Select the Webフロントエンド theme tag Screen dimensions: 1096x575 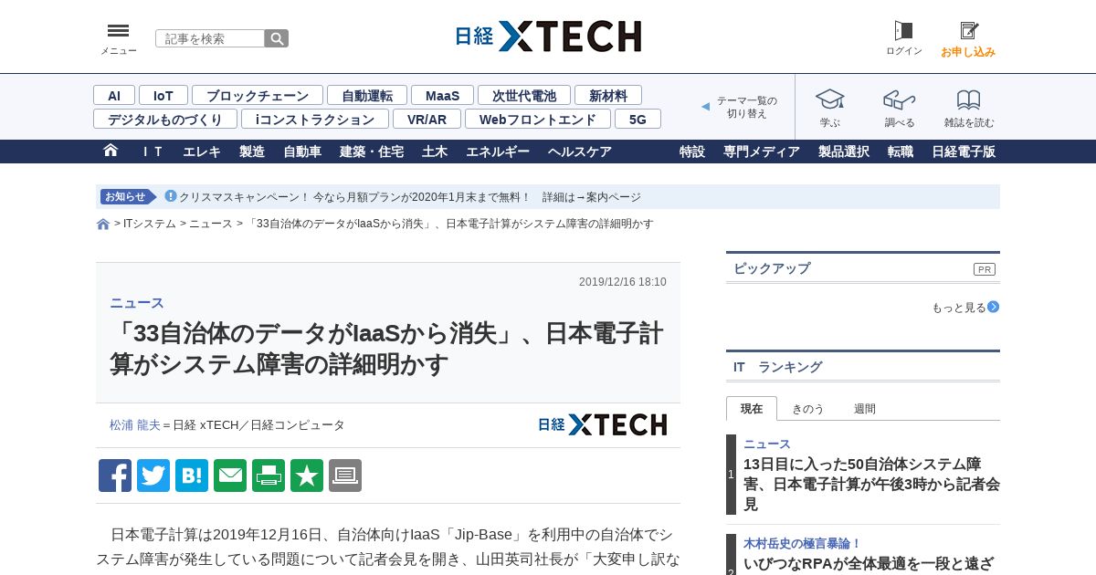tap(538, 119)
